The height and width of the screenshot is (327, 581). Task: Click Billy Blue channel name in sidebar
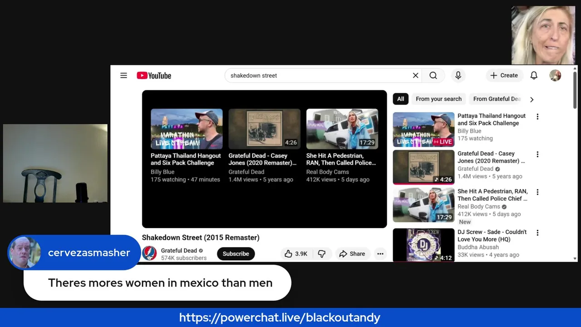tap(469, 131)
